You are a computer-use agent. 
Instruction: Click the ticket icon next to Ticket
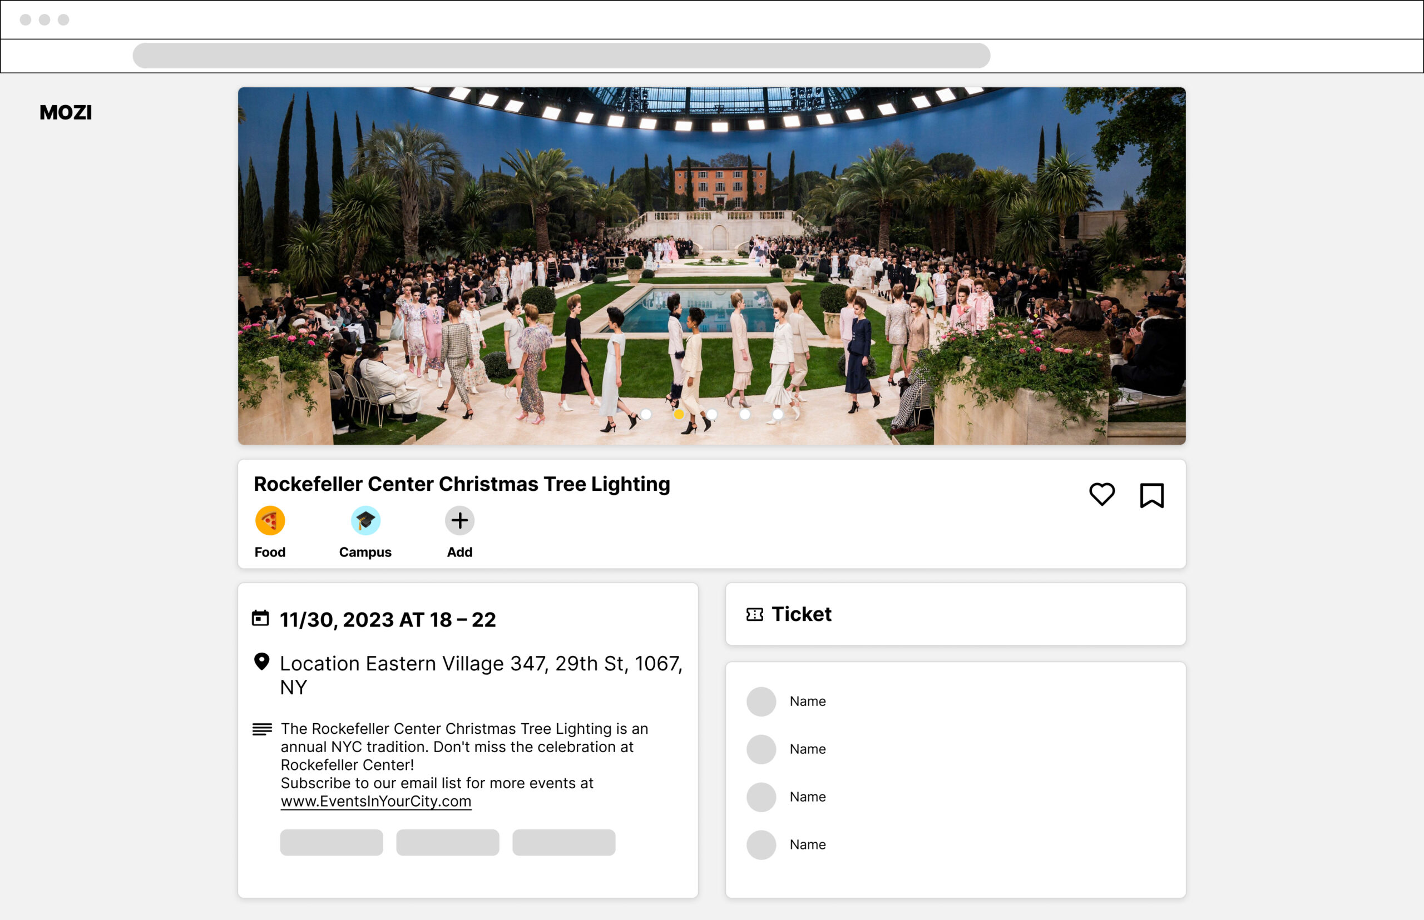pyautogui.click(x=754, y=614)
